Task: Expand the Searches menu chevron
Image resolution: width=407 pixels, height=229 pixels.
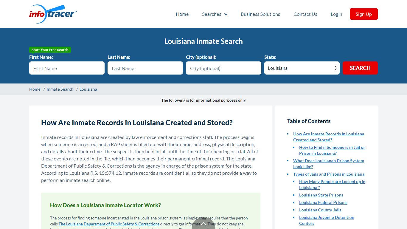Action: 226,14
